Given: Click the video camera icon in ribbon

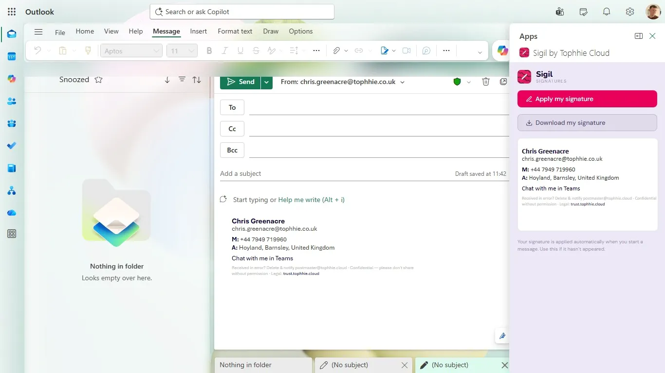Looking at the screenshot, I should pos(406,51).
